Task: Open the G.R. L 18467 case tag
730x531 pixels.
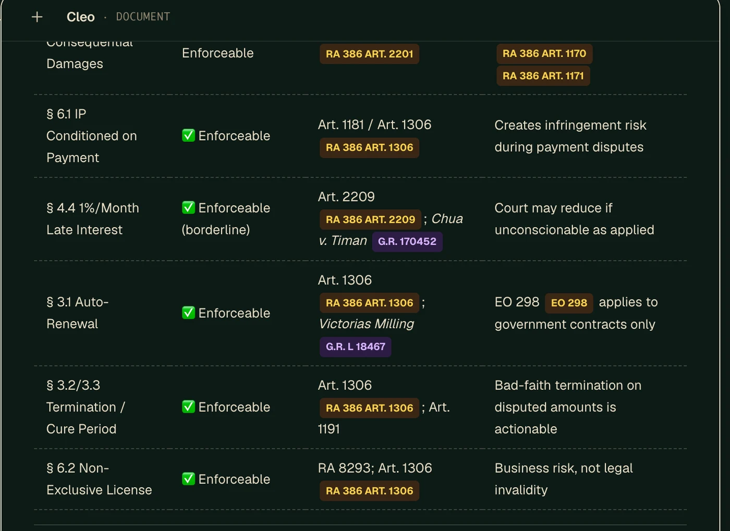Action: [x=356, y=347]
